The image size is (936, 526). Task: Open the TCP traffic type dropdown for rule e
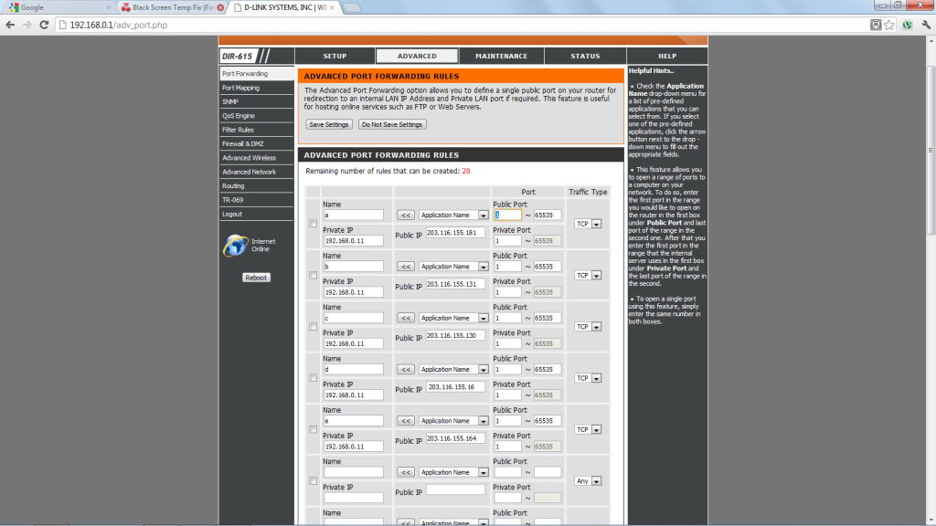pos(588,429)
